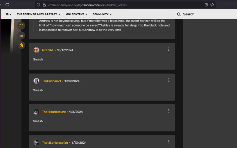Open That1Sonic.exefan's avatar image

coord(36,142)
